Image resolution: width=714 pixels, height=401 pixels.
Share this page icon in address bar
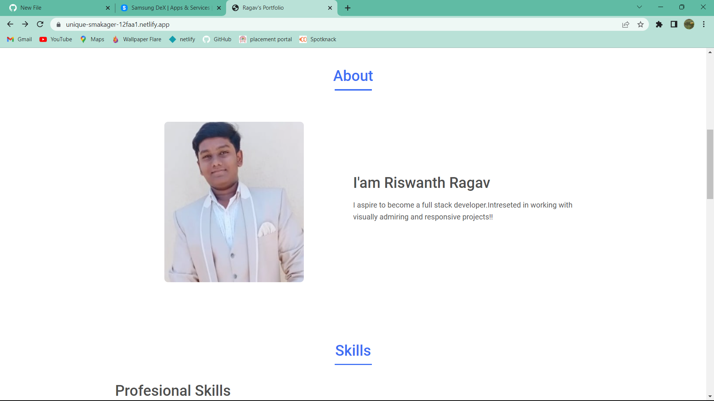coord(625,25)
